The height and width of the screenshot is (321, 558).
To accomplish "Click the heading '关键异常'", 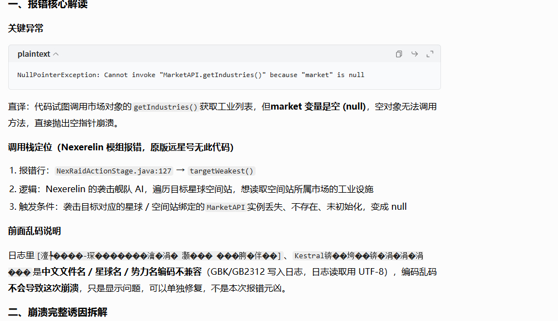I will point(25,29).
